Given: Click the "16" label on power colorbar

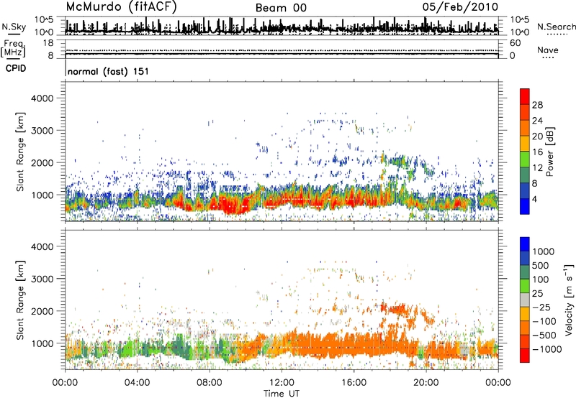Looking at the screenshot, I should 537,152.
